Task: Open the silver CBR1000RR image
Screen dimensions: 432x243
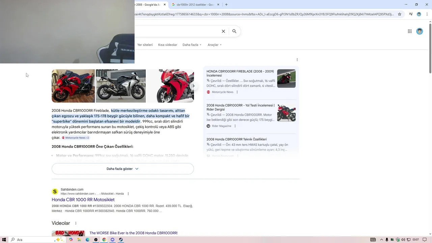Action: click(x=121, y=86)
